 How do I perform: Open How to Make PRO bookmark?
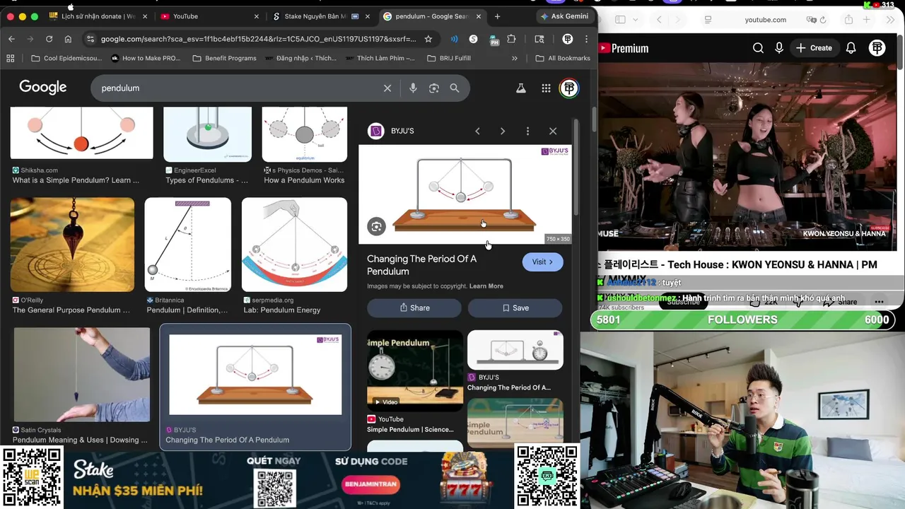click(146, 58)
